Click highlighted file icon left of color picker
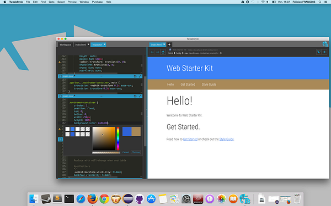The width and height of the screenshot is (331, 206). pyautogui.click(x=60, y=139)
